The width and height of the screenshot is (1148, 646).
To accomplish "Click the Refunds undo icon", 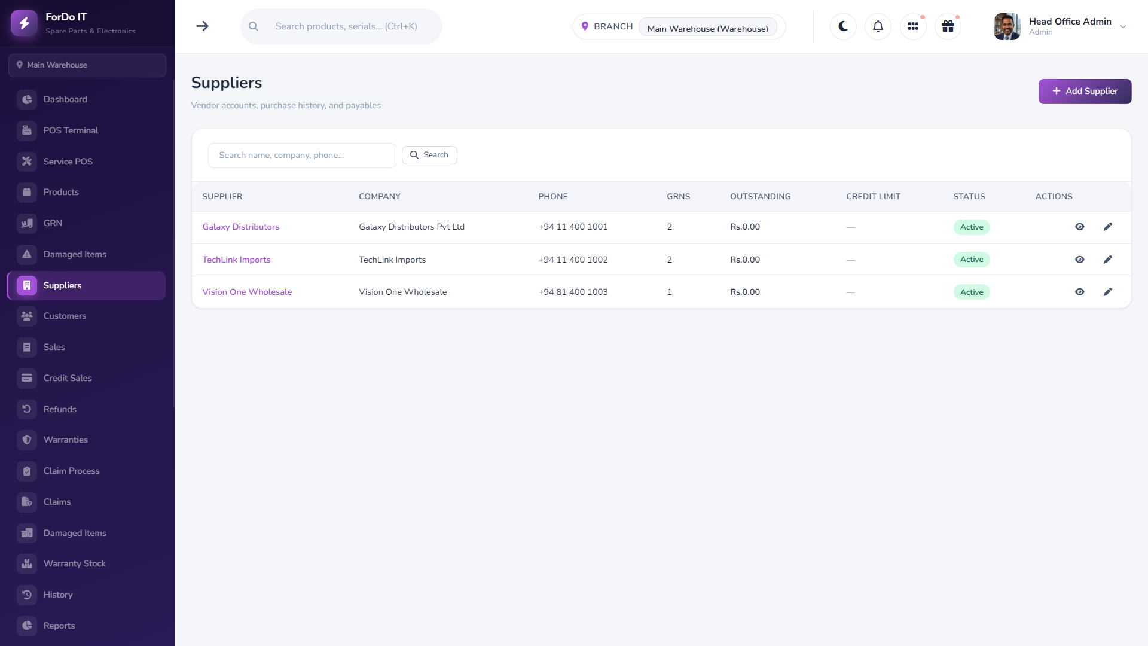I will tap(27, 409).
